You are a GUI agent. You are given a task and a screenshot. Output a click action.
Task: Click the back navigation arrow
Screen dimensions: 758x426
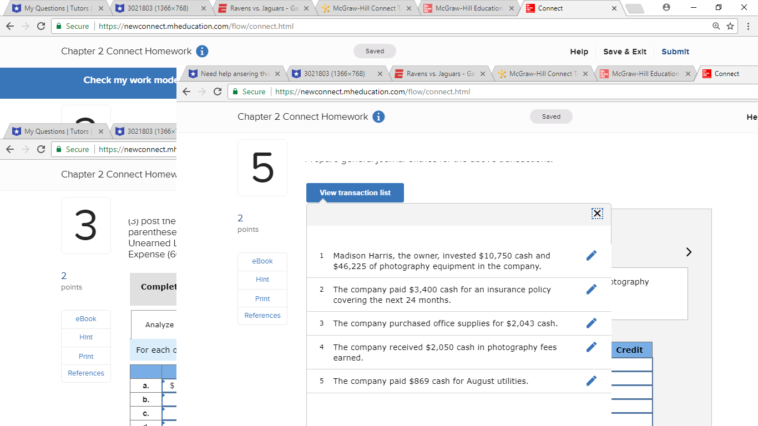pos(9,26)
